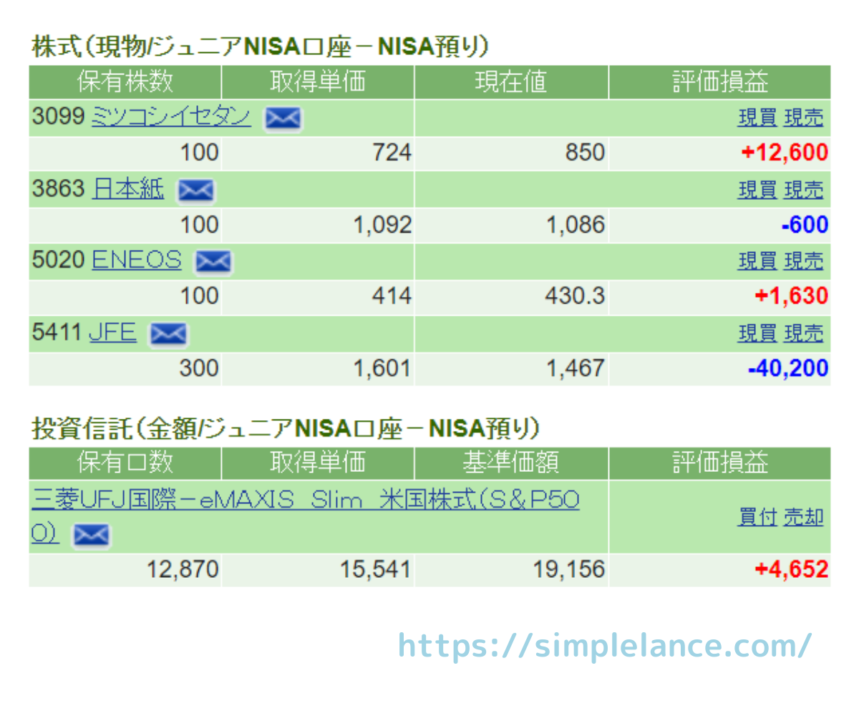
Task: Click the 保有株数 column header
Action: 125,82
